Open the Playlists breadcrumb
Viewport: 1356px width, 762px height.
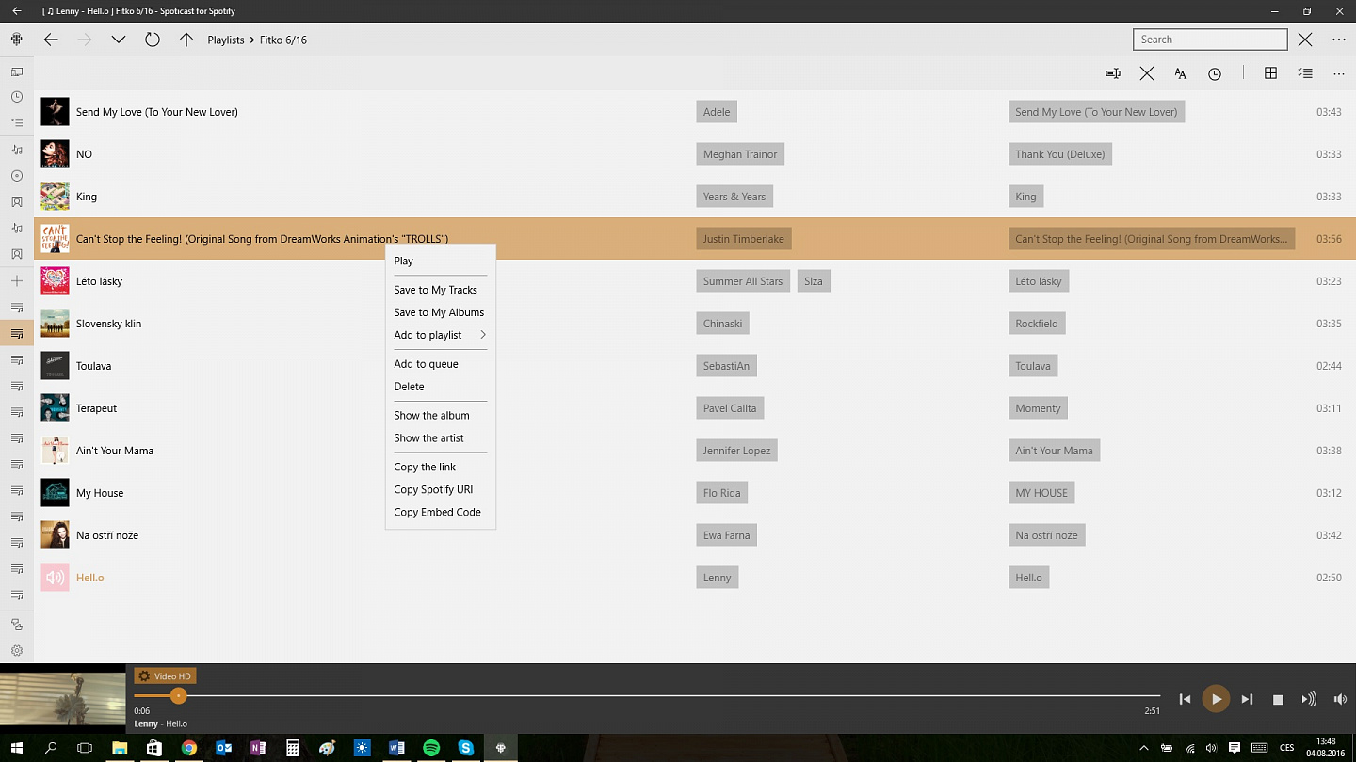[226, 40]
